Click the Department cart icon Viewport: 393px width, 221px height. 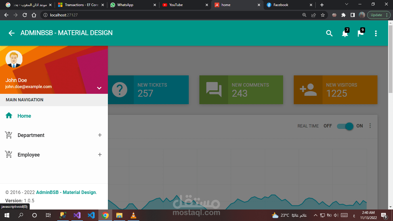pyautogui.click(x=9, y=135)
